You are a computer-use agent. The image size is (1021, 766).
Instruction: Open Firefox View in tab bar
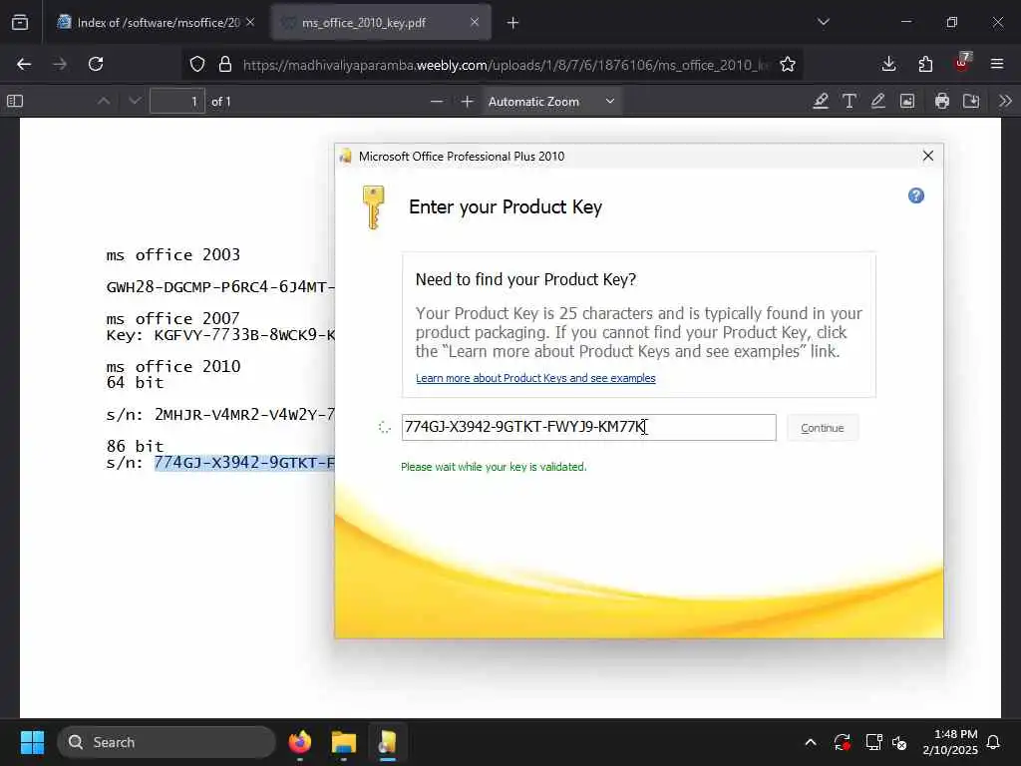[x=20, y=23]
